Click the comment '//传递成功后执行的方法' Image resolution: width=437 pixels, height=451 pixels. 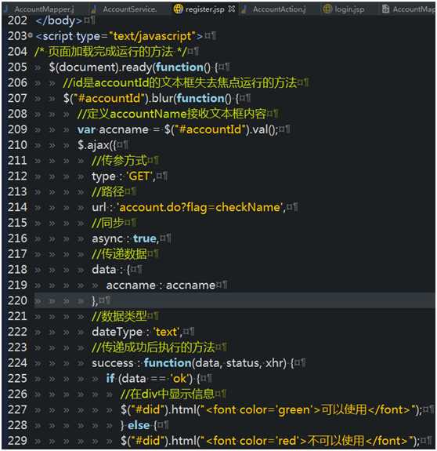point(153,347)
